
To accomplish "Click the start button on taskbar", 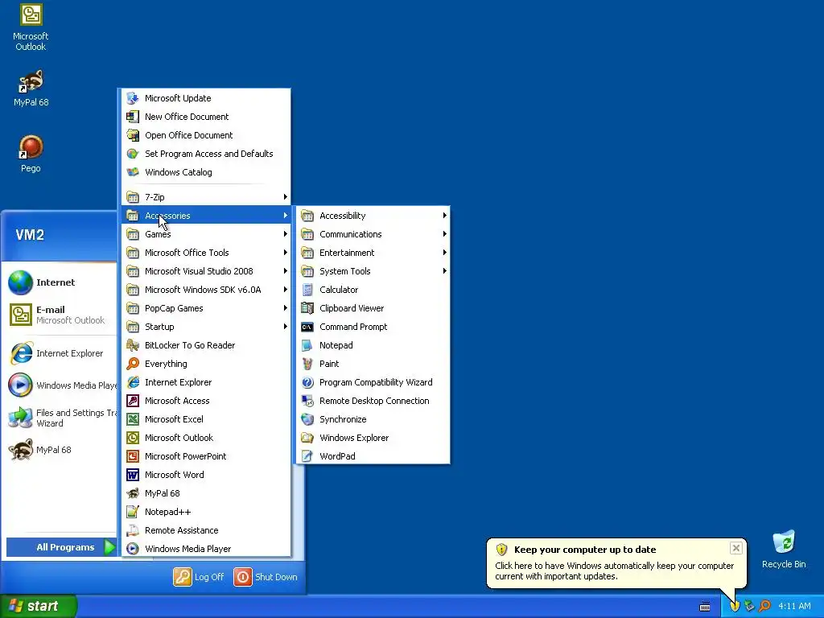I will (39, 606).
